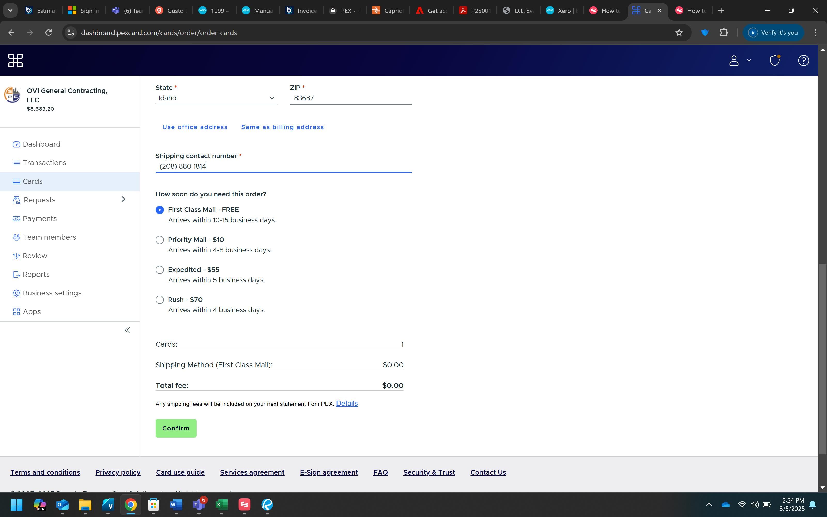Open the user account profile dropdown
Image resolution: width=827 pixels, height=517 pixels.
pos(739,60)
